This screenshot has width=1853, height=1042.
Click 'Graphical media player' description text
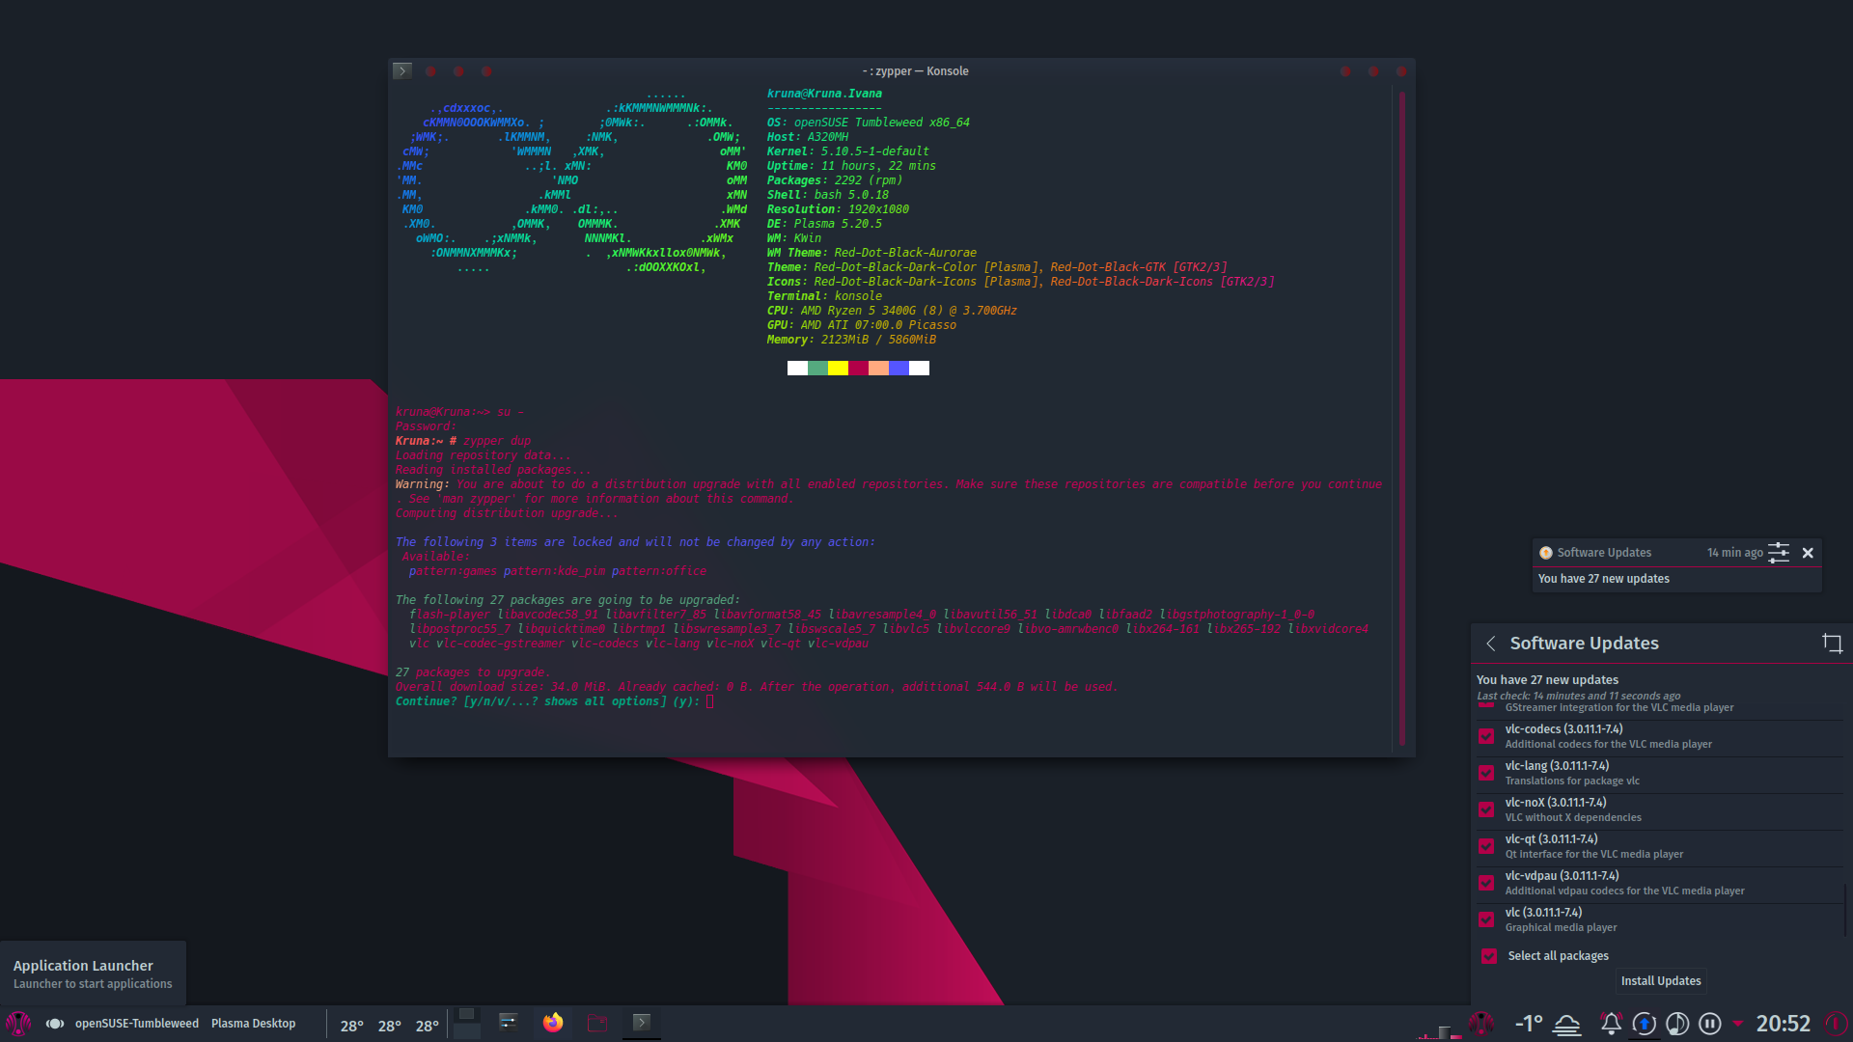click(1561, 928)
